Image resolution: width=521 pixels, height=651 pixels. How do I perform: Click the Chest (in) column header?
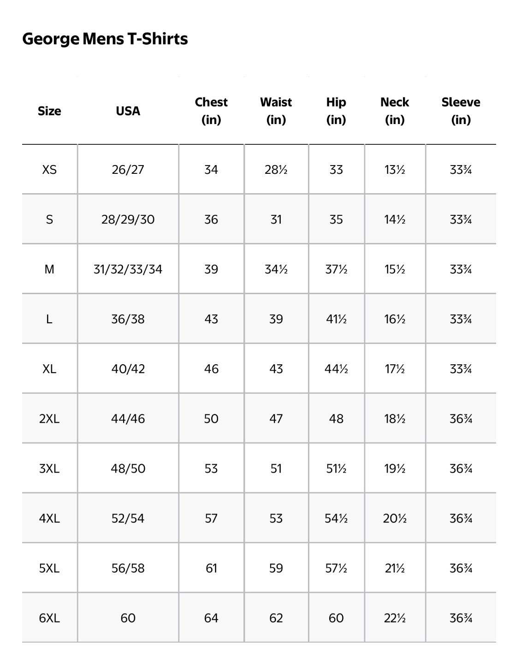click(211, 111)
